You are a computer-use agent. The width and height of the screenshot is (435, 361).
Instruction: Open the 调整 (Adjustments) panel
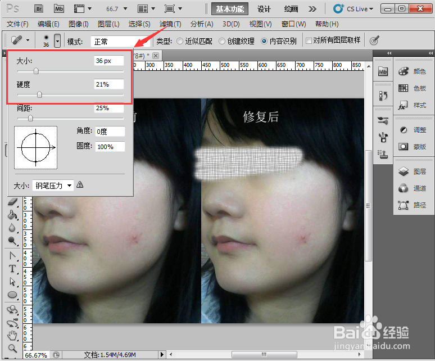(x=413, y=130)
